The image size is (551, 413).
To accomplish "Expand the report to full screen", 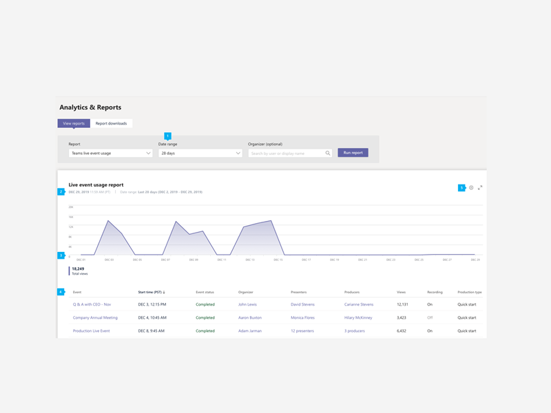I will 480,188.
